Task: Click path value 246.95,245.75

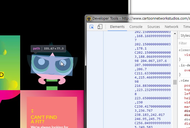Action: [147, 119]
